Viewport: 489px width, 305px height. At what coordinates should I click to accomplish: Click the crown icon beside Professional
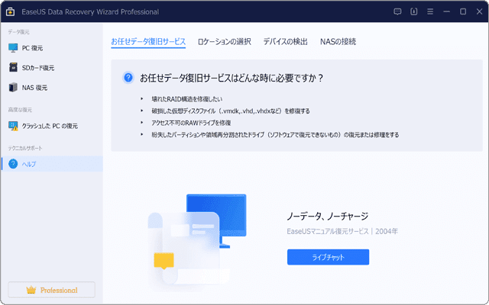tap(31, 290)
